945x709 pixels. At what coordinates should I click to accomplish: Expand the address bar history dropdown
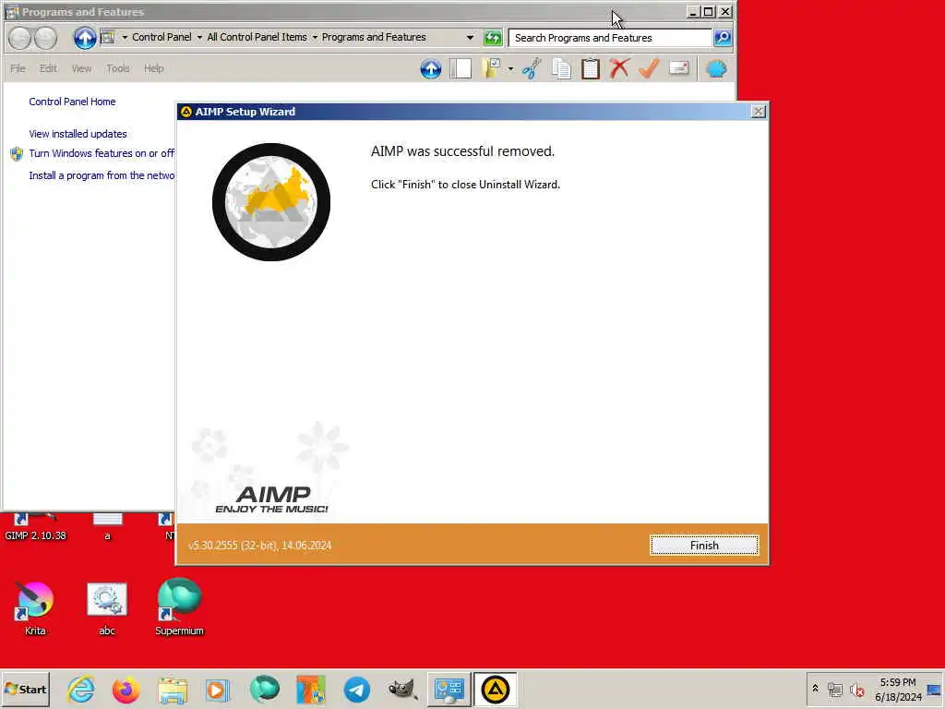tap(470, 37)
